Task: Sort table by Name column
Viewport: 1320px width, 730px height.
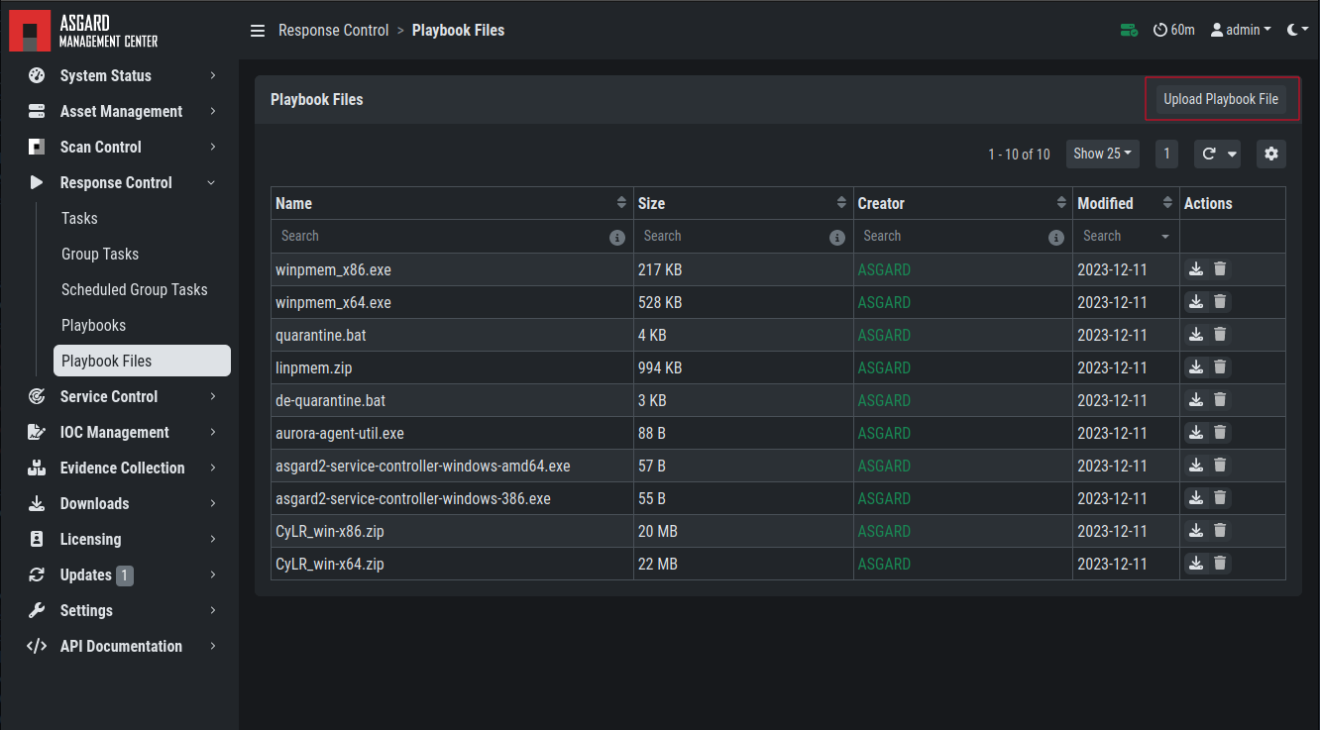Action: coord(621,203)
